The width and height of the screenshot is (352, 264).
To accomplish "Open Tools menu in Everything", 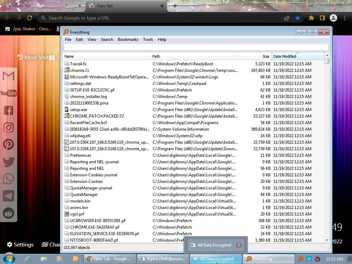I will pos(148,40).
